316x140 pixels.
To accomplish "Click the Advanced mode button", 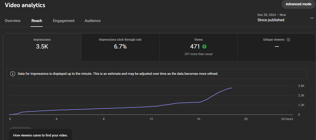I will [298, 4].
